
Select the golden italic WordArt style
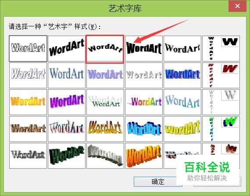pos(105,129)
